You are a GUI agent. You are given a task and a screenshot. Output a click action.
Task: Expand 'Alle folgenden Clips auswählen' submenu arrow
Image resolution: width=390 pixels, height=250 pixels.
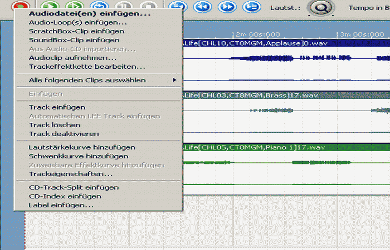point(174,80)
